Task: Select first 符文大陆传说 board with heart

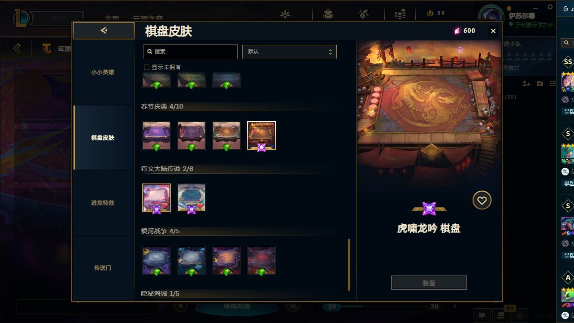Action: pyautogui.click(x=157, y=198)
